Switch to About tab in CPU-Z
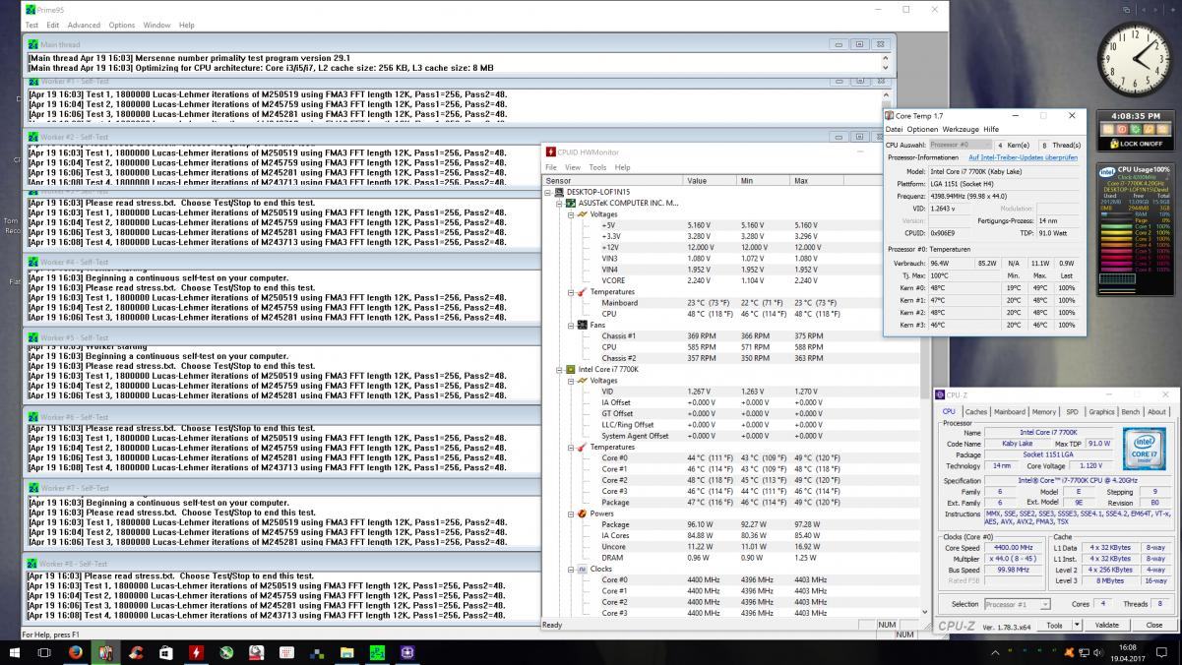This screenshot has height=665, width=1182. 1156,412
